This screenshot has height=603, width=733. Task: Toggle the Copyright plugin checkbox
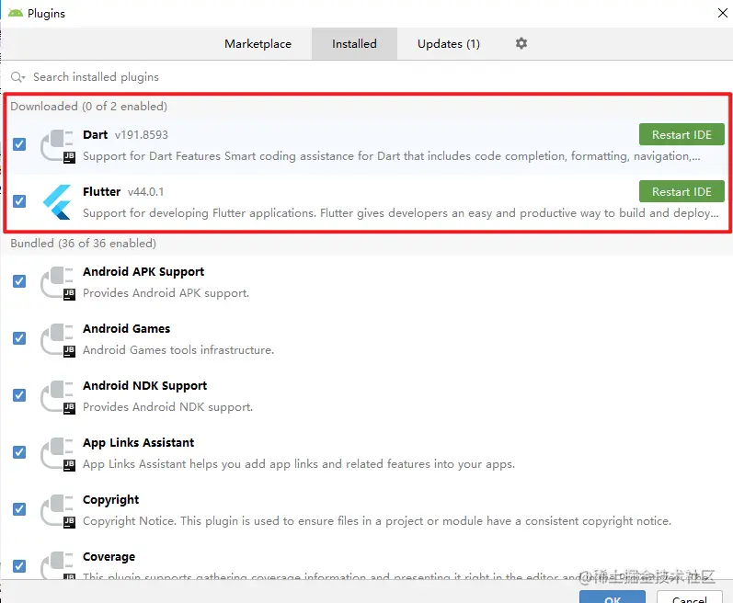19,509
